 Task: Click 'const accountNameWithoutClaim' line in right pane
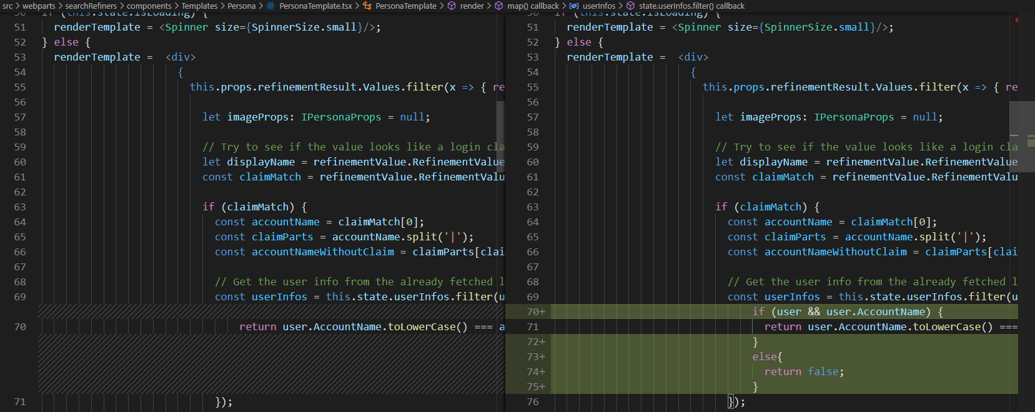point(873,252)
